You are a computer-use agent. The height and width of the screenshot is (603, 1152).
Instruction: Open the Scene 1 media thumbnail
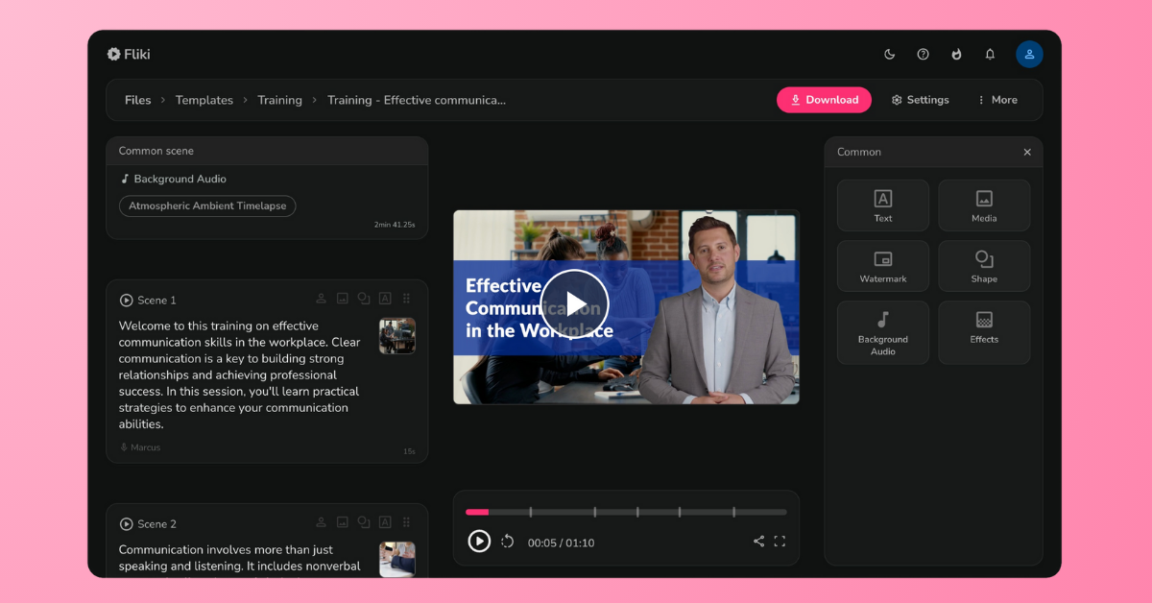pos(396,336)
